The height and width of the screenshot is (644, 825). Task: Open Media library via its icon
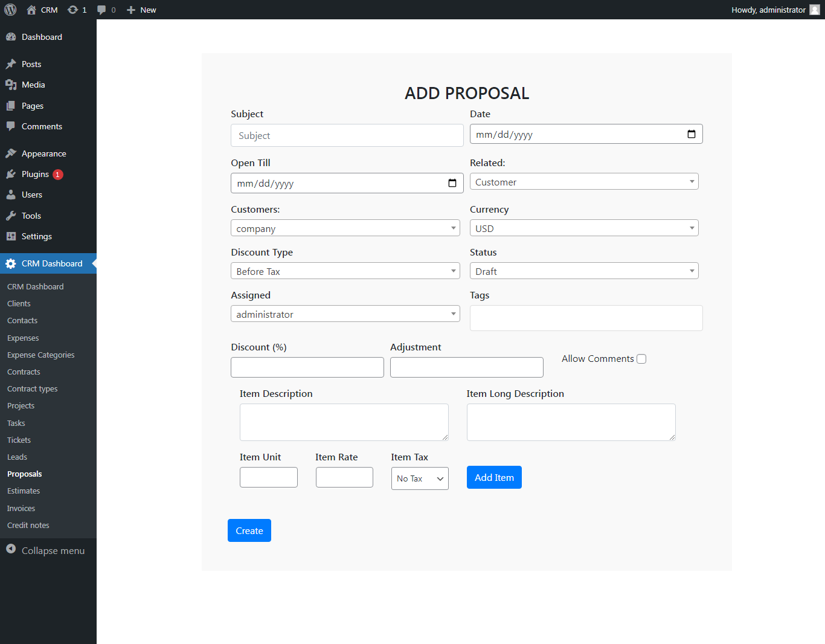pos(12,85)
